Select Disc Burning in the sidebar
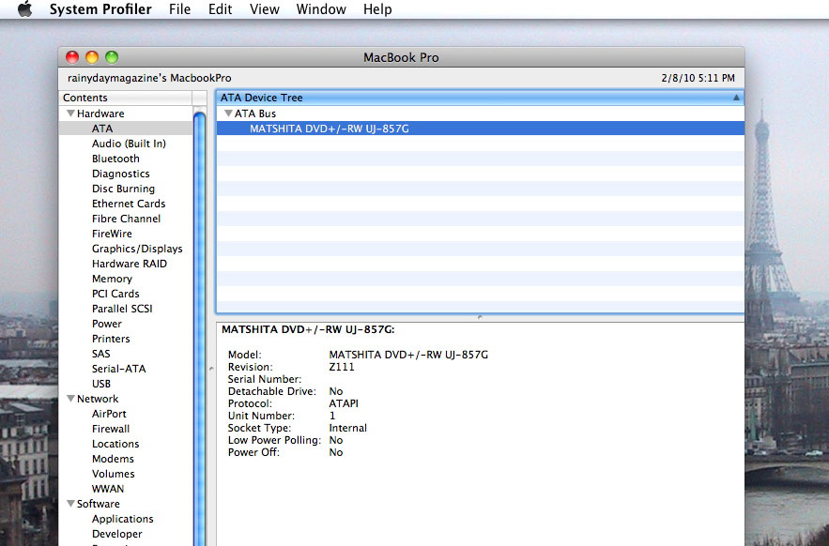Screen dimensions: 829x546 (x=123, y=189)
